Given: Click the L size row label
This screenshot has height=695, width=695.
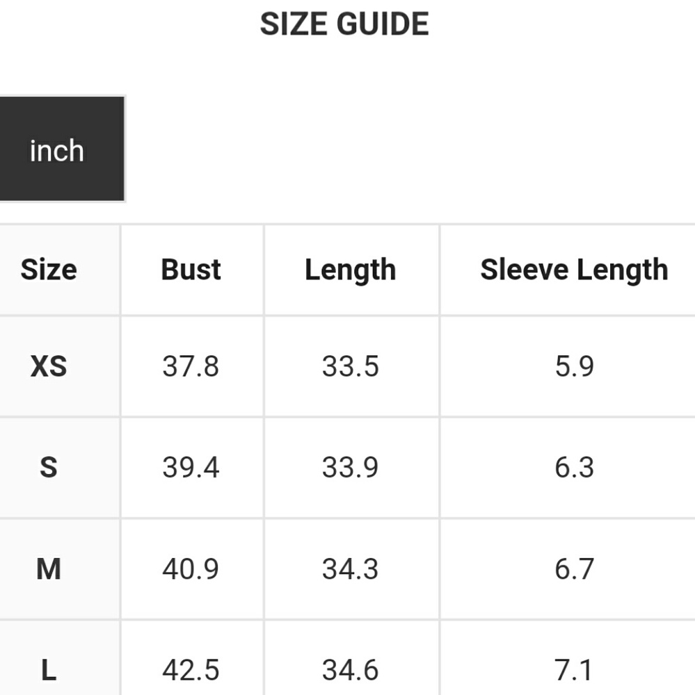Looking at the screenshot, I should click(49, 670).
